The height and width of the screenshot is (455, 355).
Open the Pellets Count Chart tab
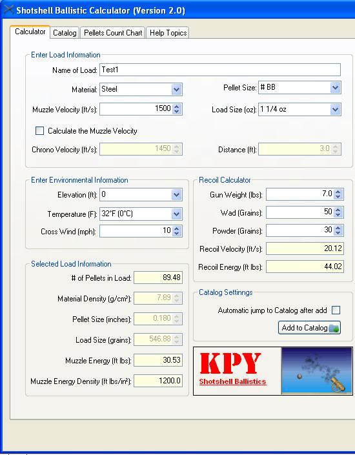click(x=113, y=33)
